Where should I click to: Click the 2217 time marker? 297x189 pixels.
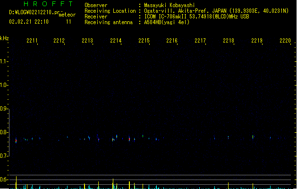click(200, 41)
